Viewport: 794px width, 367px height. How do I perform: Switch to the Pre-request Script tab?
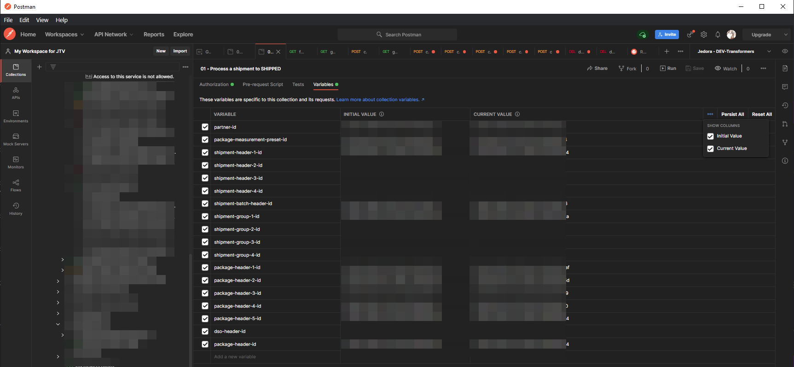[263, 84]
